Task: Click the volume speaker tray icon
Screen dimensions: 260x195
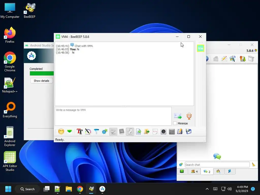Action: click(230, 189)
